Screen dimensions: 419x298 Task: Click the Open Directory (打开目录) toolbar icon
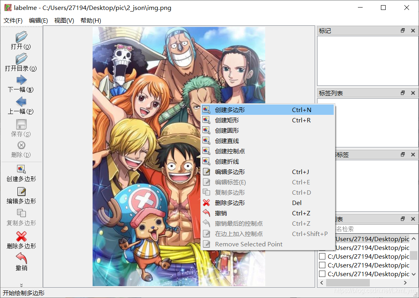tap(21, 58)
